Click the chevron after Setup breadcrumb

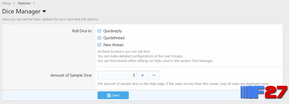(14, 3)
